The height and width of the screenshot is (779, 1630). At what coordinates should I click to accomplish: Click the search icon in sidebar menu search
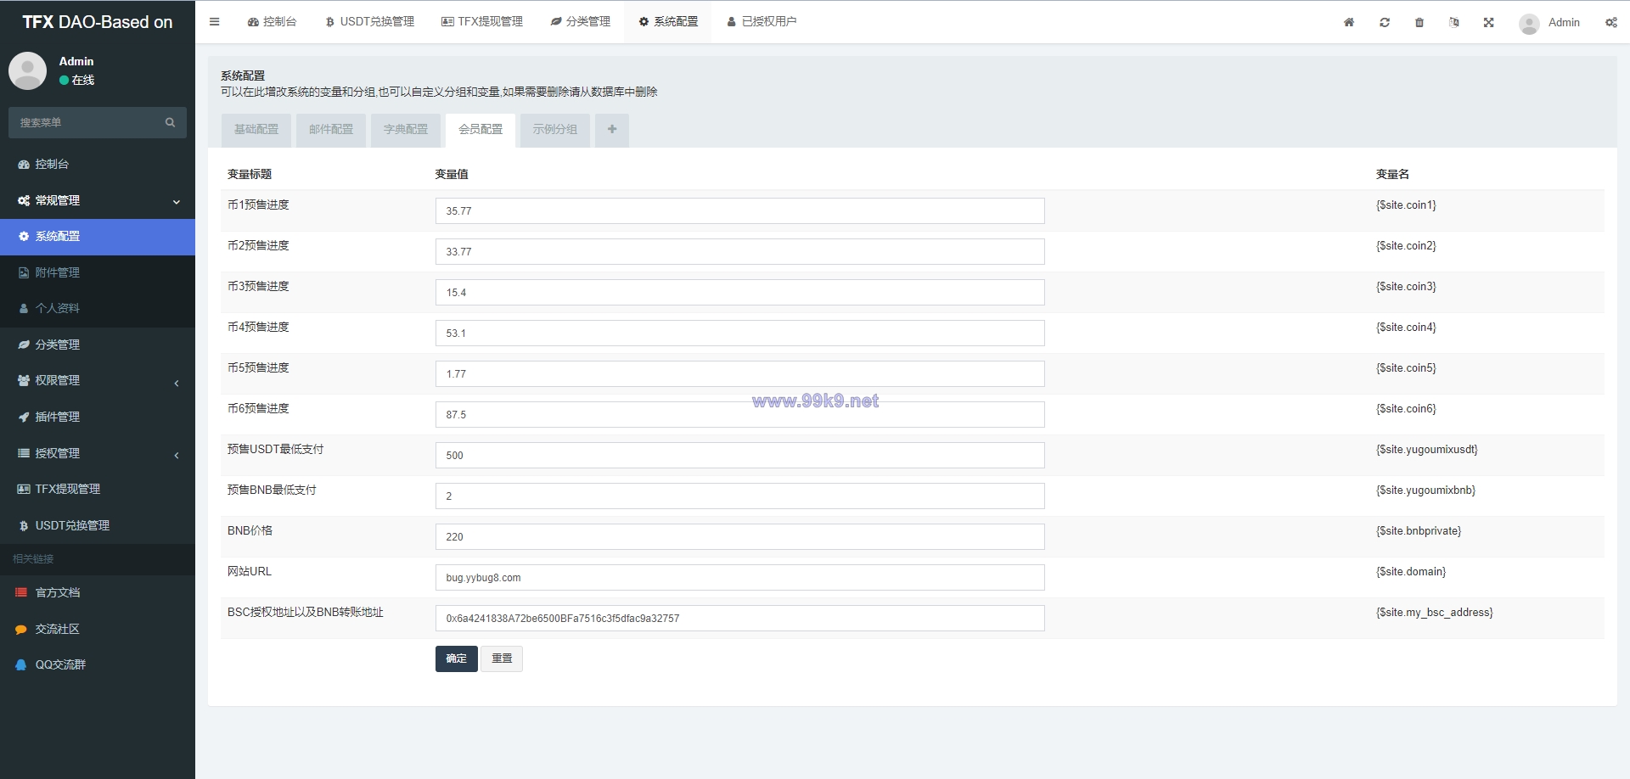(170, 122)
